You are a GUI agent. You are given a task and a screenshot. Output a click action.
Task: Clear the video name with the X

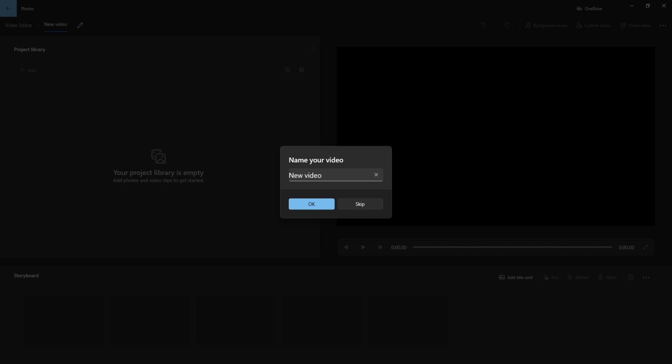click(x=376, y=175)
